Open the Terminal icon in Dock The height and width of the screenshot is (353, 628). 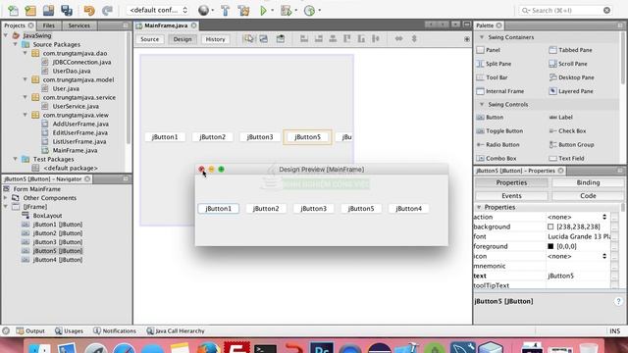(265, 348)
